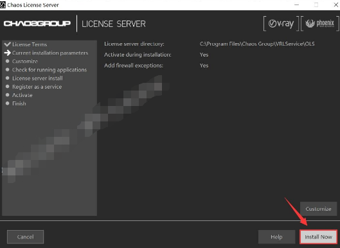This screenshot has width=340, height=248.
Task: Click the Activate during installation label
Action: [138, 55]
